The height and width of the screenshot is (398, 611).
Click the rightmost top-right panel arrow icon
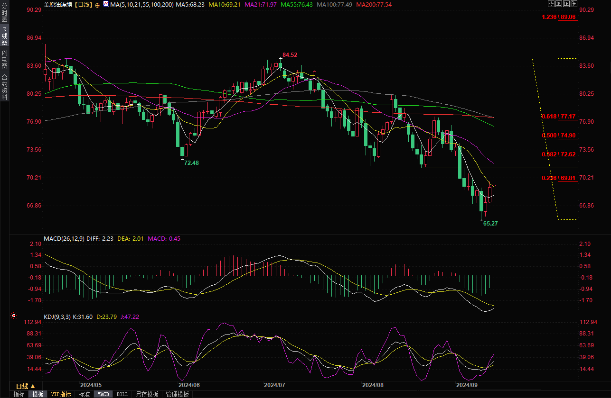[x=574, y=4]
